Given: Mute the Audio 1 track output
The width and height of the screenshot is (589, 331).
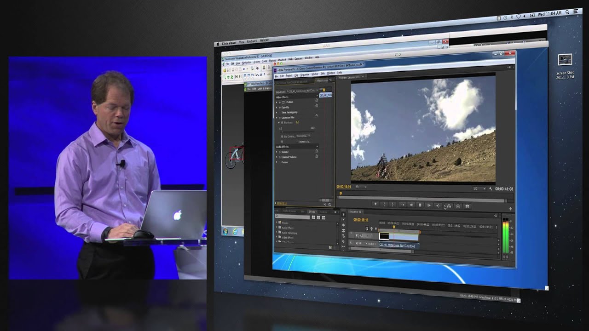Looking at the screenshot, I should coord(357,243).
